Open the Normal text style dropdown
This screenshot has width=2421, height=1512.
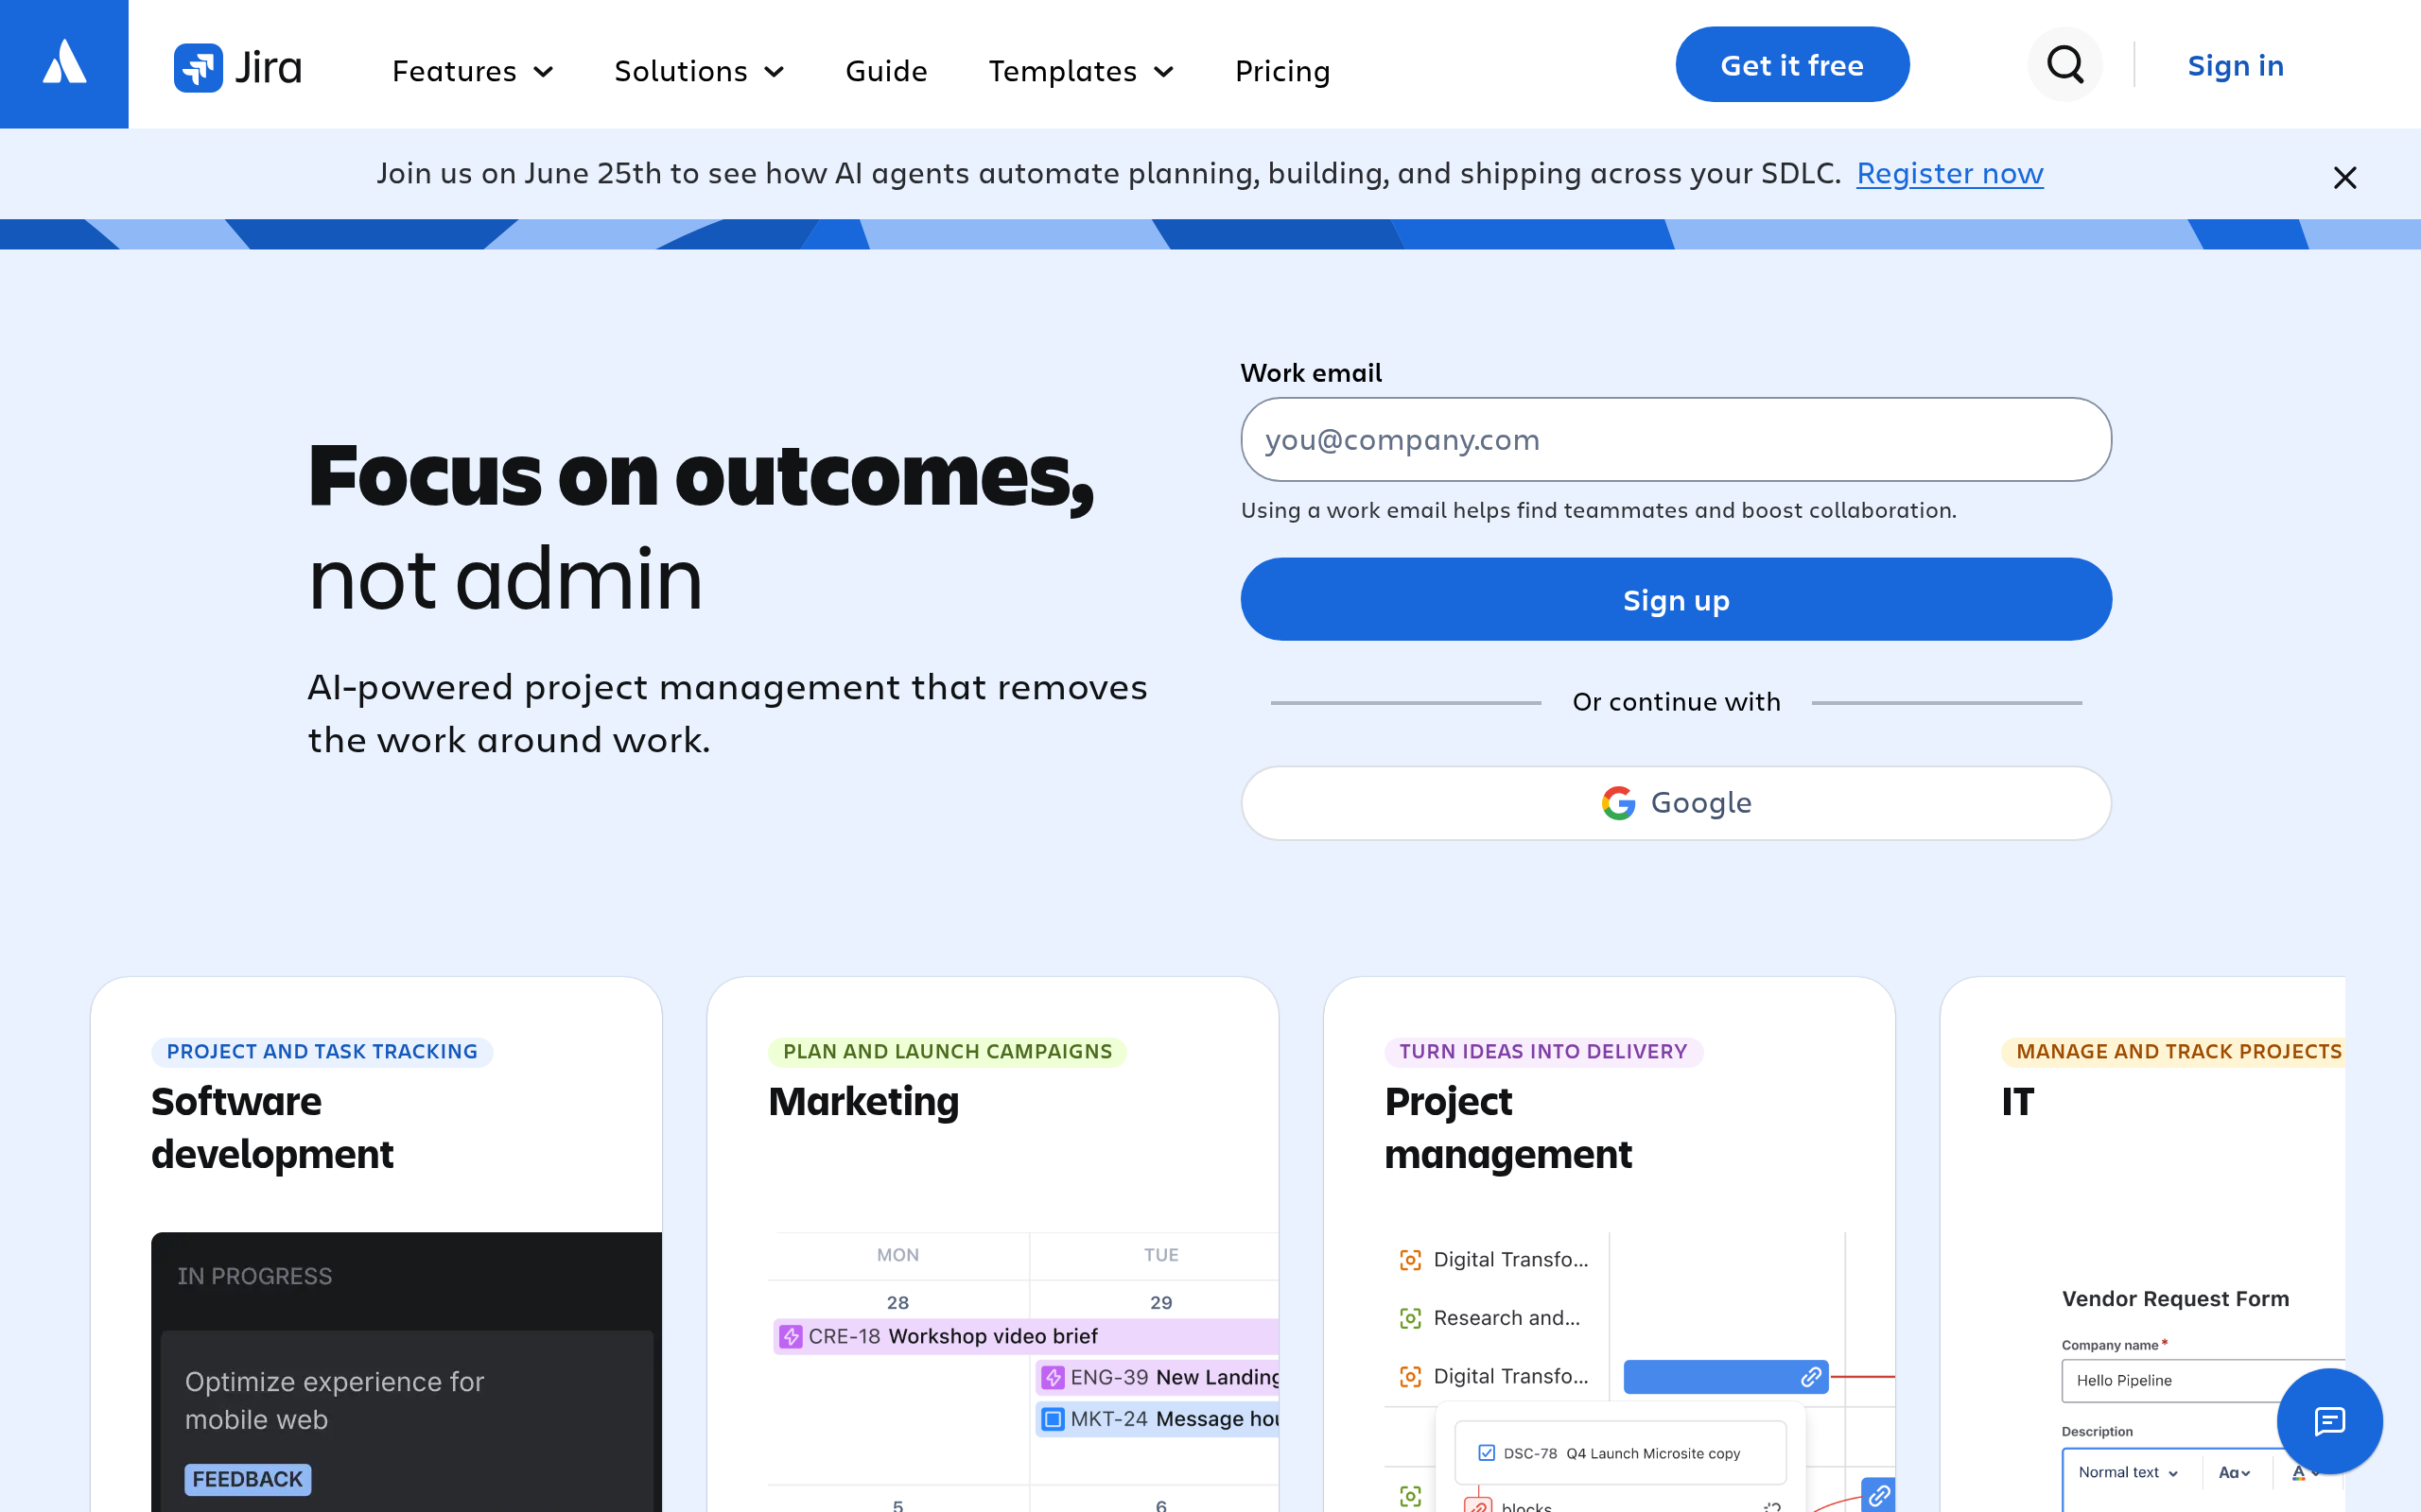coord(2128,1472)
